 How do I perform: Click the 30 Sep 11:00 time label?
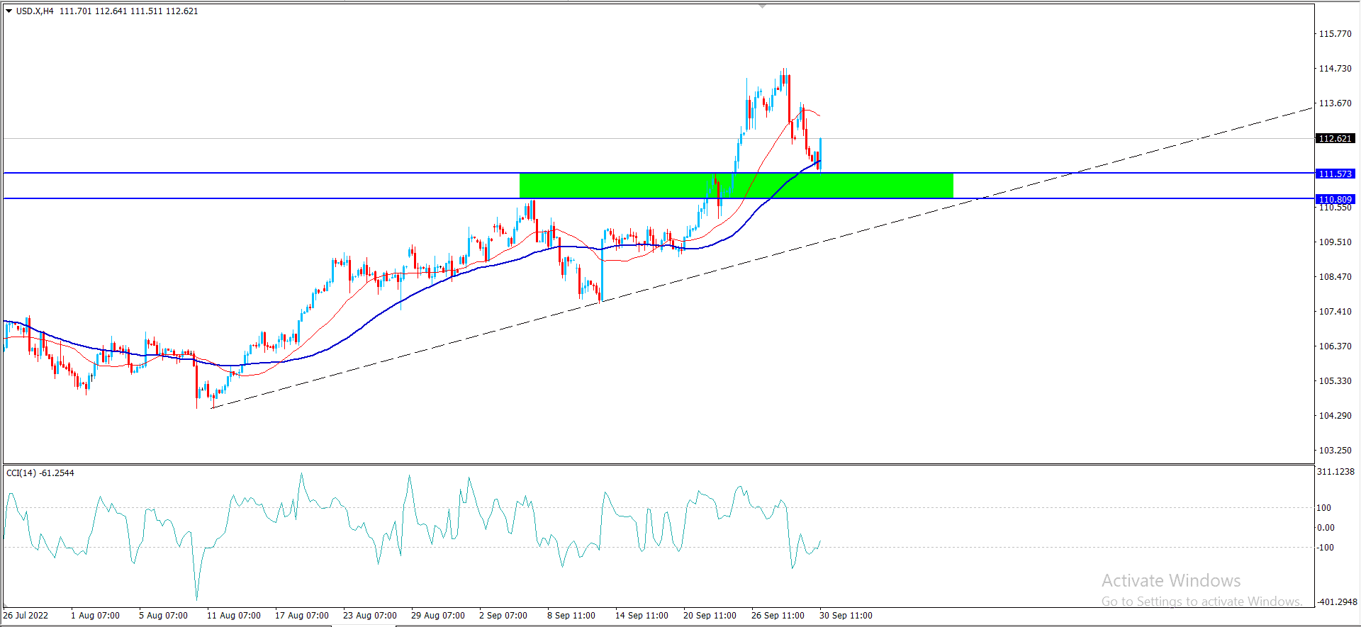846,615
